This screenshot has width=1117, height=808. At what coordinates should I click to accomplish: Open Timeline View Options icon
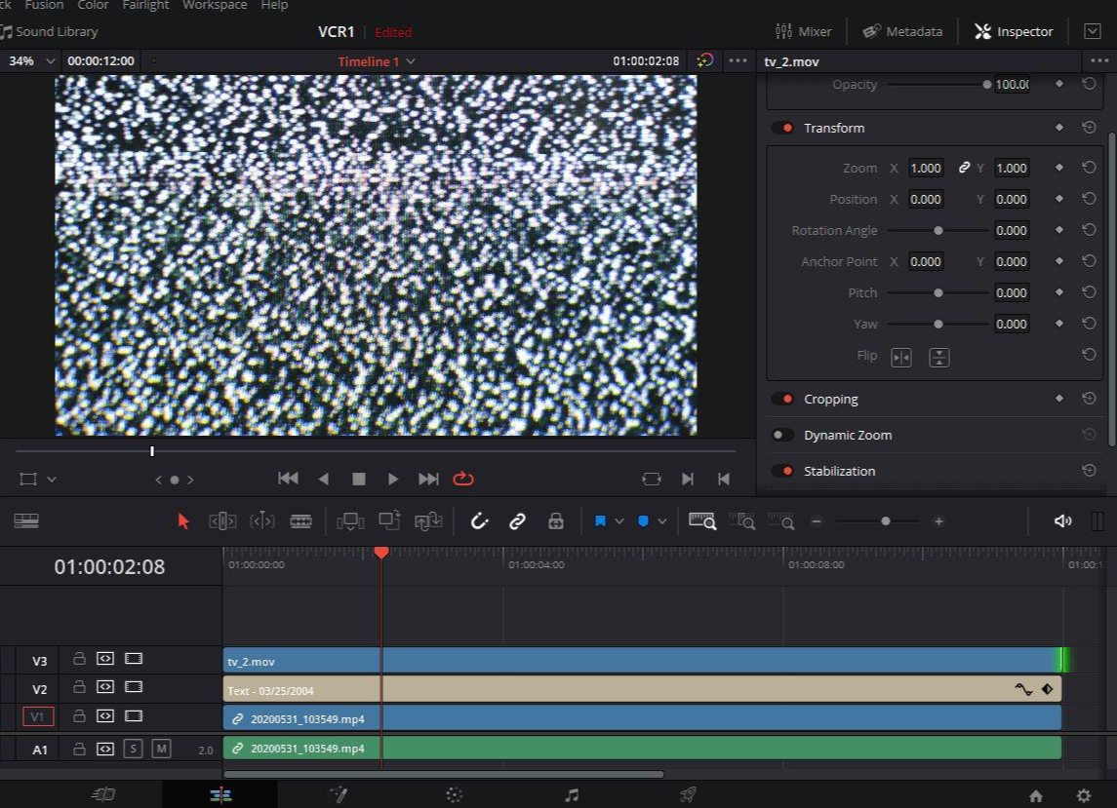pyautogui.click(x=26, y=521)
